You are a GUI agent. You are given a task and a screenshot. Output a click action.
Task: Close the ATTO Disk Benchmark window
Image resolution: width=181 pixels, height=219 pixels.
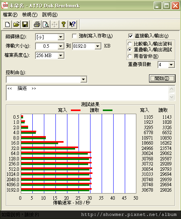(x=176, y=5)
